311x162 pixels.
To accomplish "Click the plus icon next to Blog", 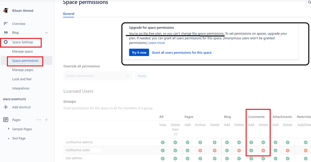I will pyautogui.click(x=46, y=33).
